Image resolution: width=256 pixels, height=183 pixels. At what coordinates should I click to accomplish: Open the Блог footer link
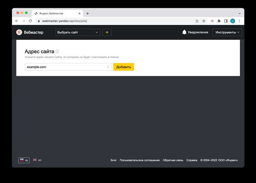click(114, 160)
